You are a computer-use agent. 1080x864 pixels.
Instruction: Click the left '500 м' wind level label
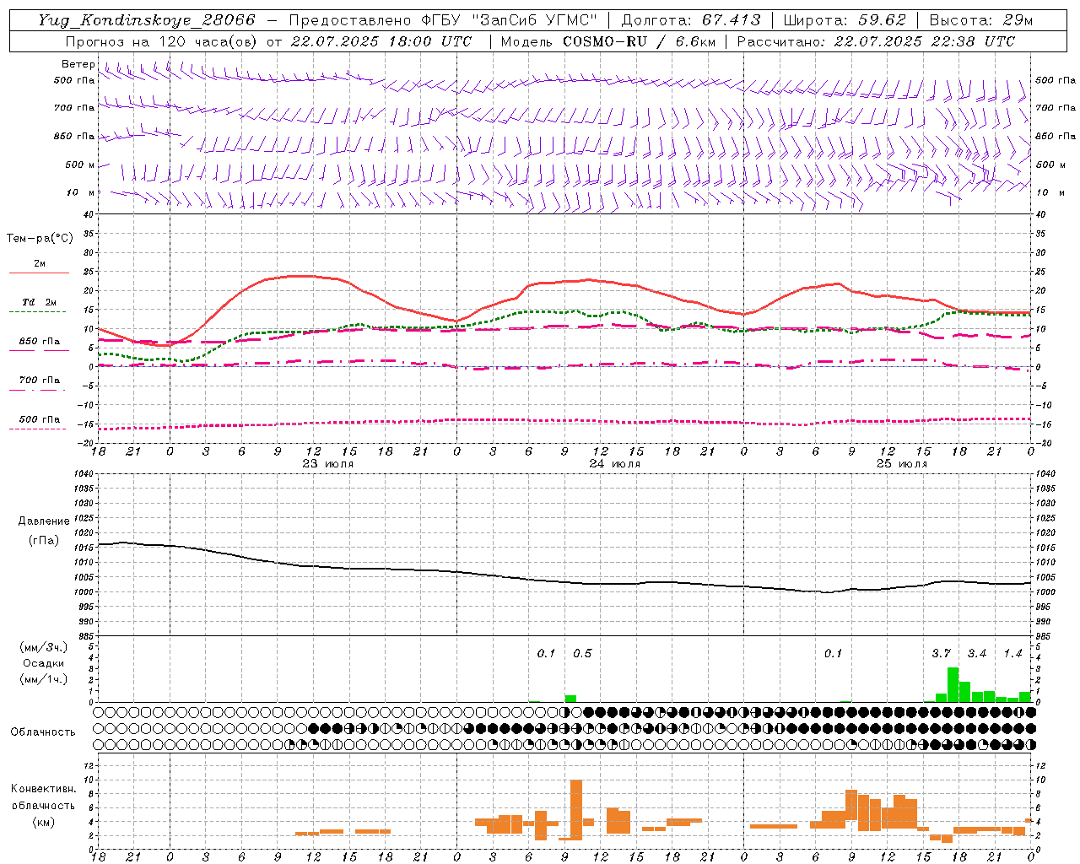80,165
